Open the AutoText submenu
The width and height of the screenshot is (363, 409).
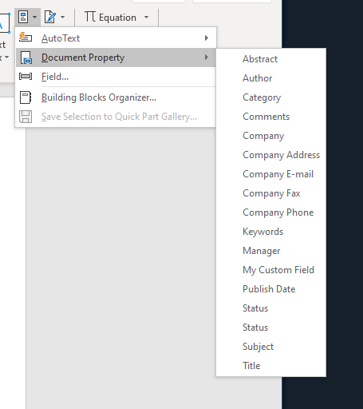(x=116, y=38)
